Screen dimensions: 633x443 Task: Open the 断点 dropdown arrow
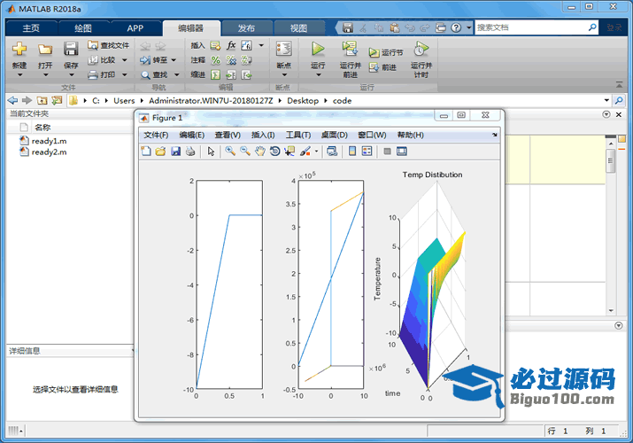point(284,75)
